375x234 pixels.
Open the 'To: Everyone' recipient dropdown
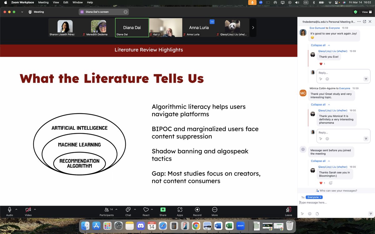pyautogui.click(x=314, y=197)
